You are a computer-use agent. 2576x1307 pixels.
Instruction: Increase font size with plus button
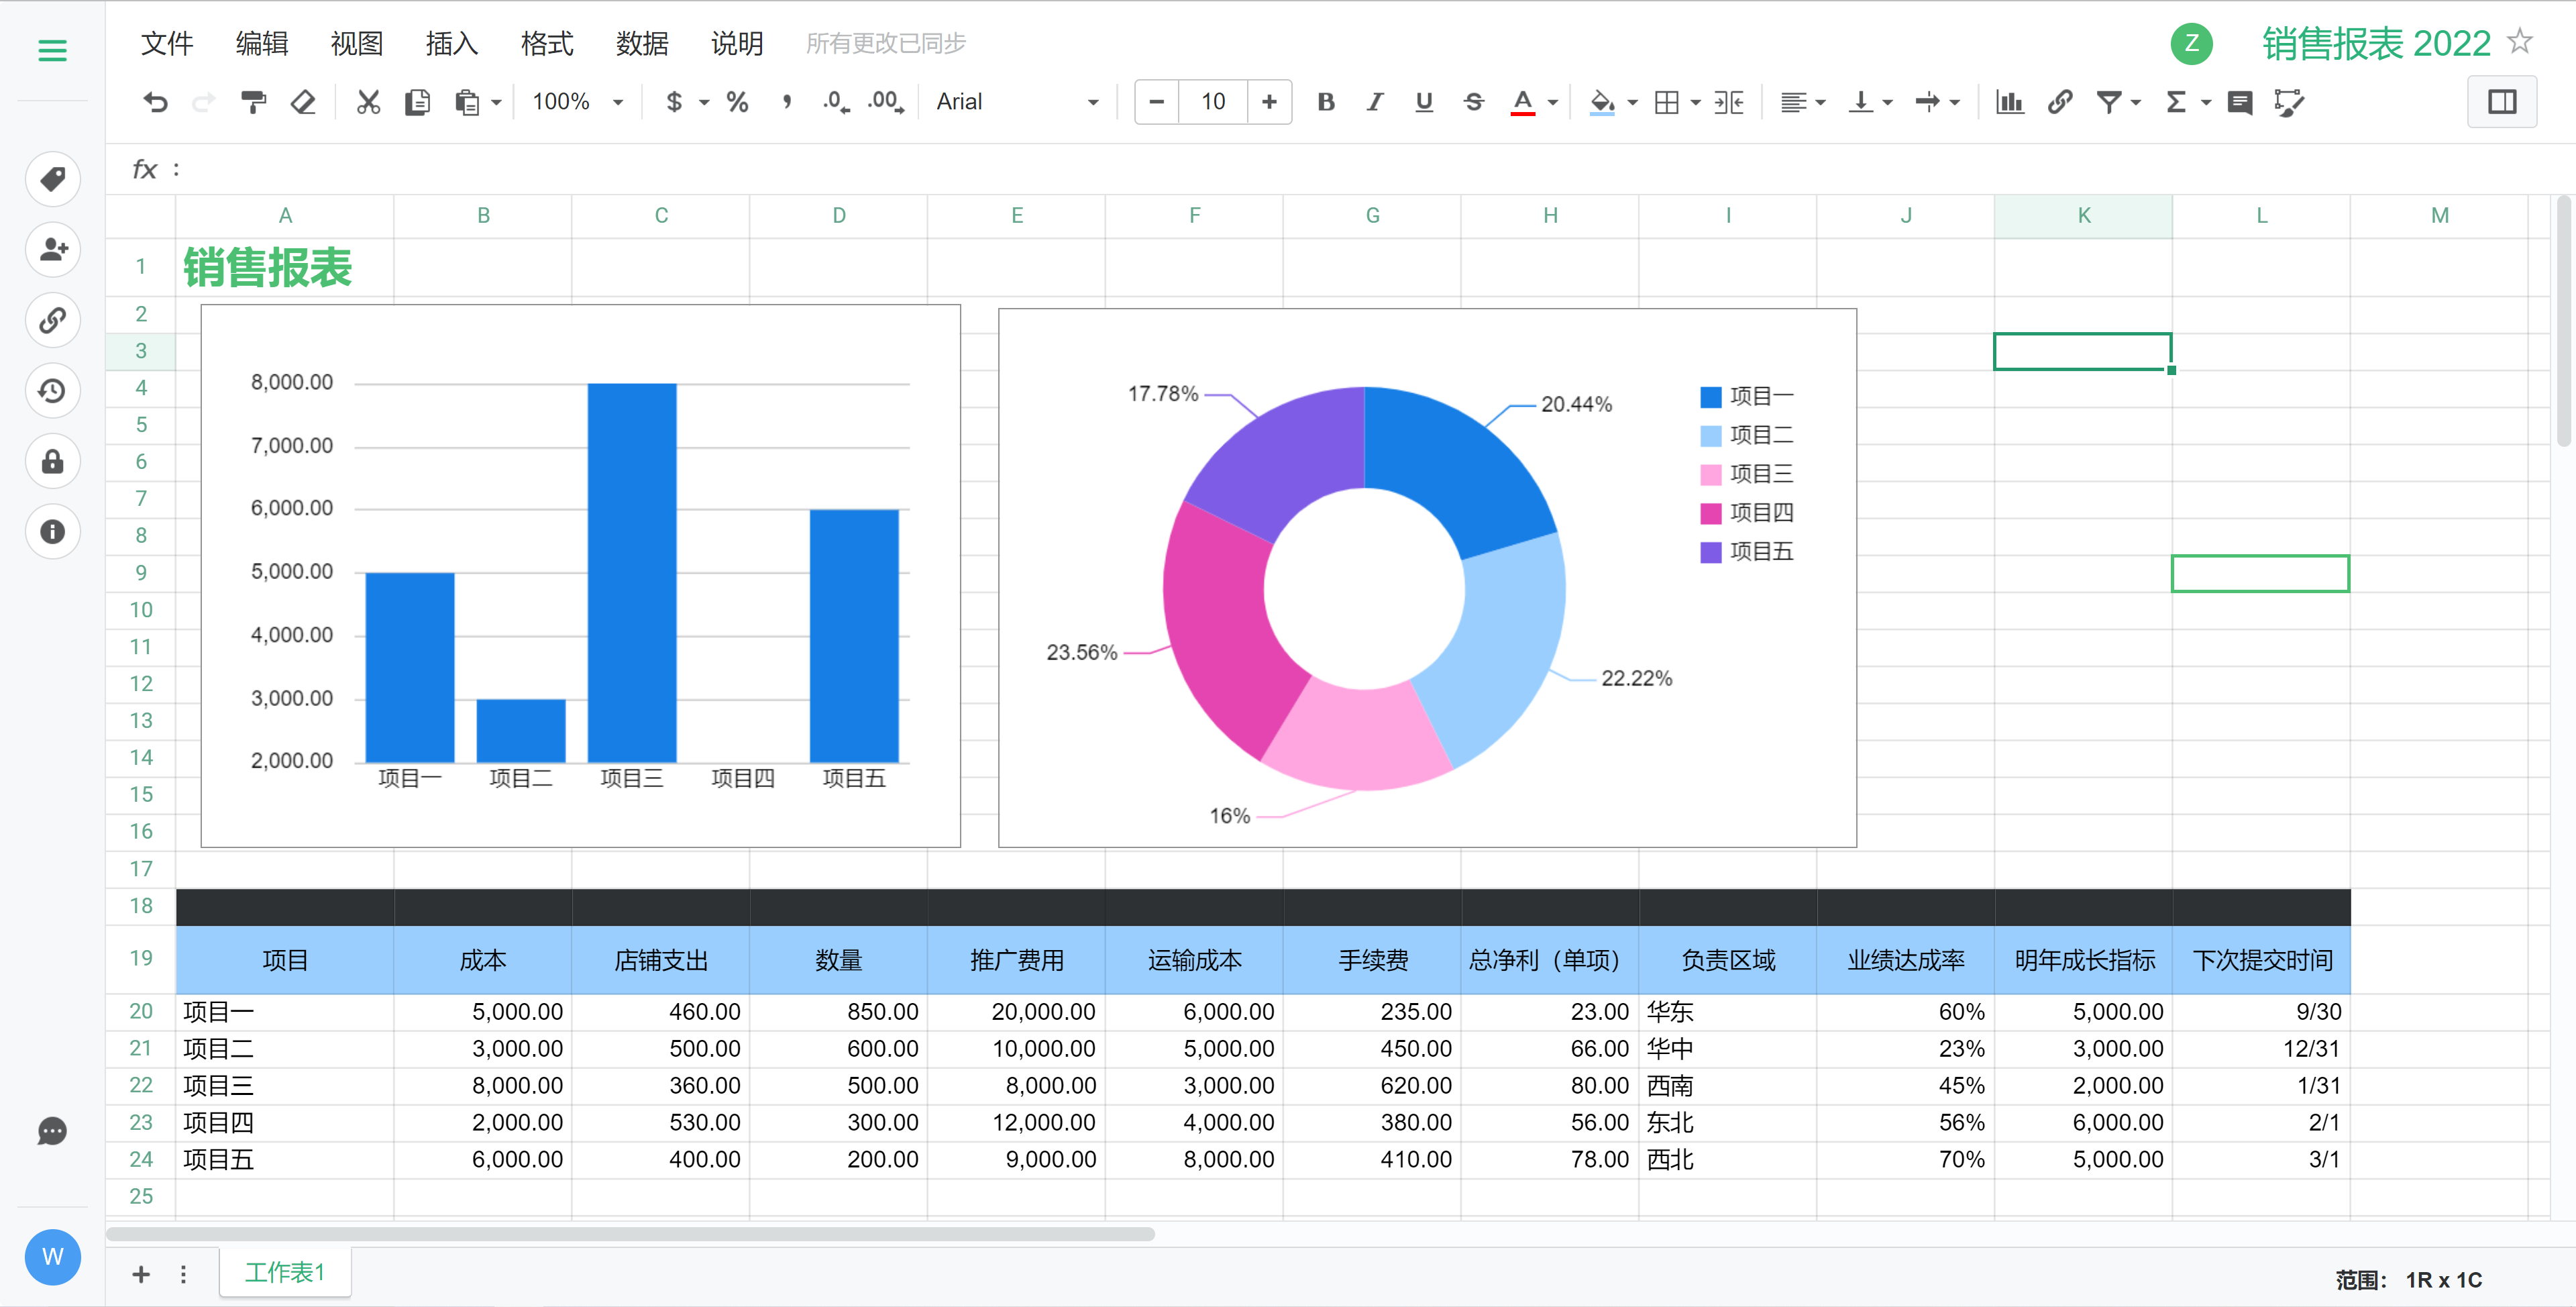1269,102
